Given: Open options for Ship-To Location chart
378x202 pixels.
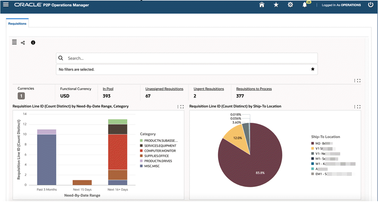Looking at the screenshot, I should (x=355, y=106).
